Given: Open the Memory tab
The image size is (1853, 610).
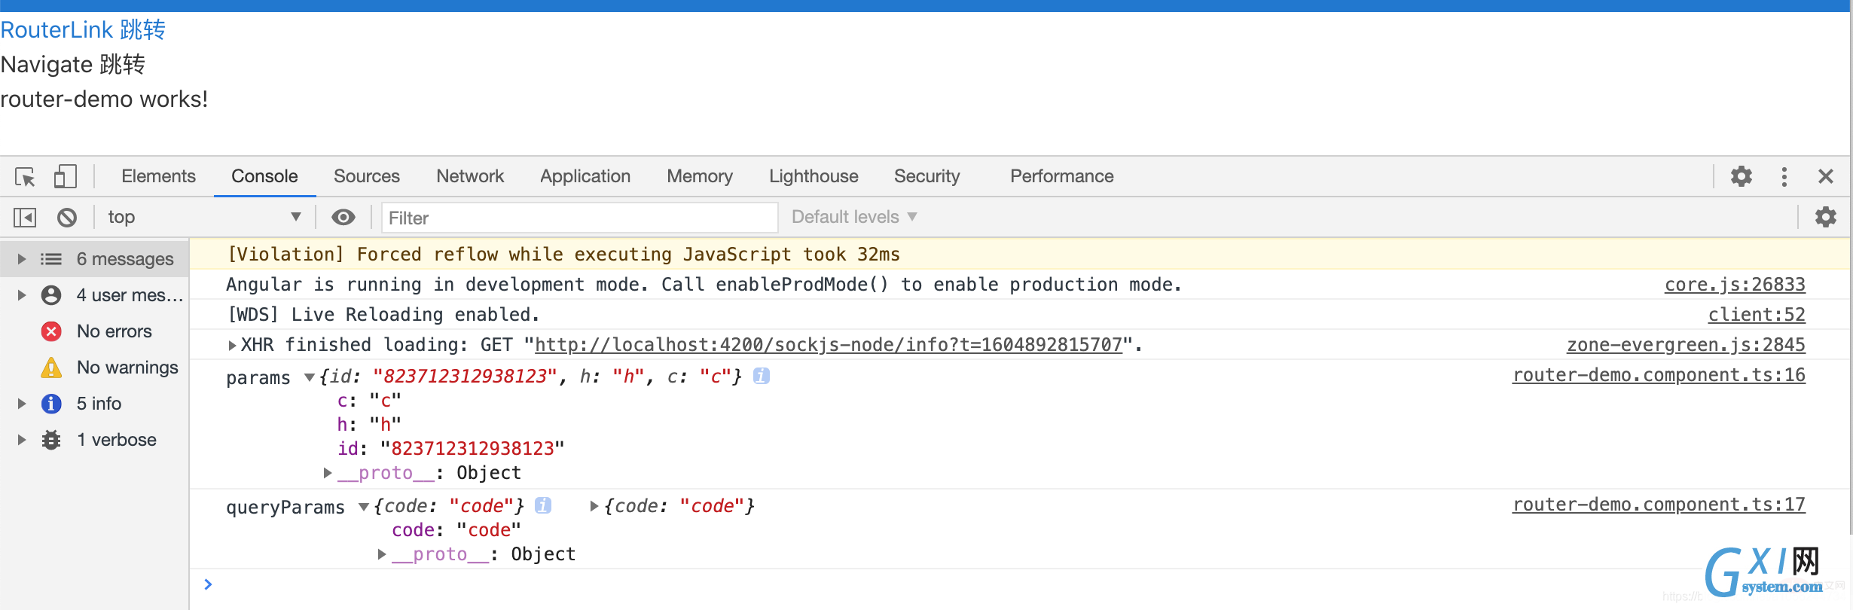Looking at the screenshot, I should (700, 176).
